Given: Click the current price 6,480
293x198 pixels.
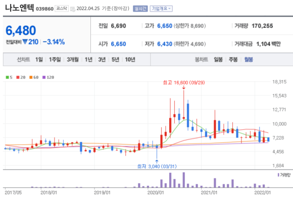Looking at the screenshot, I should tap(21, 30).
